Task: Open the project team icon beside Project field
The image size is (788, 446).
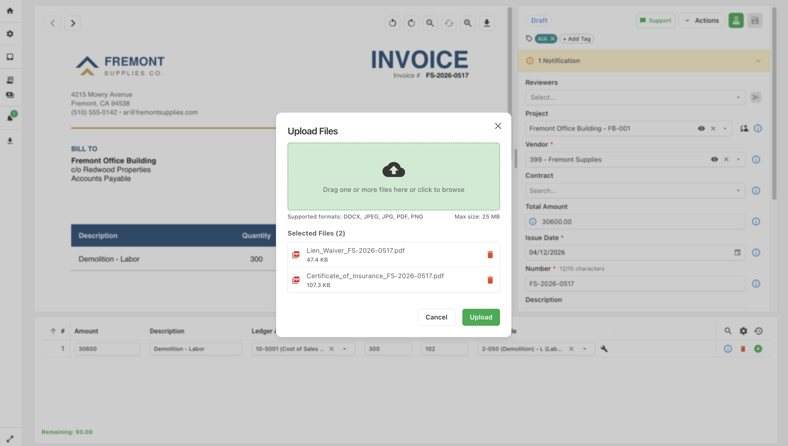Action: pos(744,128)
